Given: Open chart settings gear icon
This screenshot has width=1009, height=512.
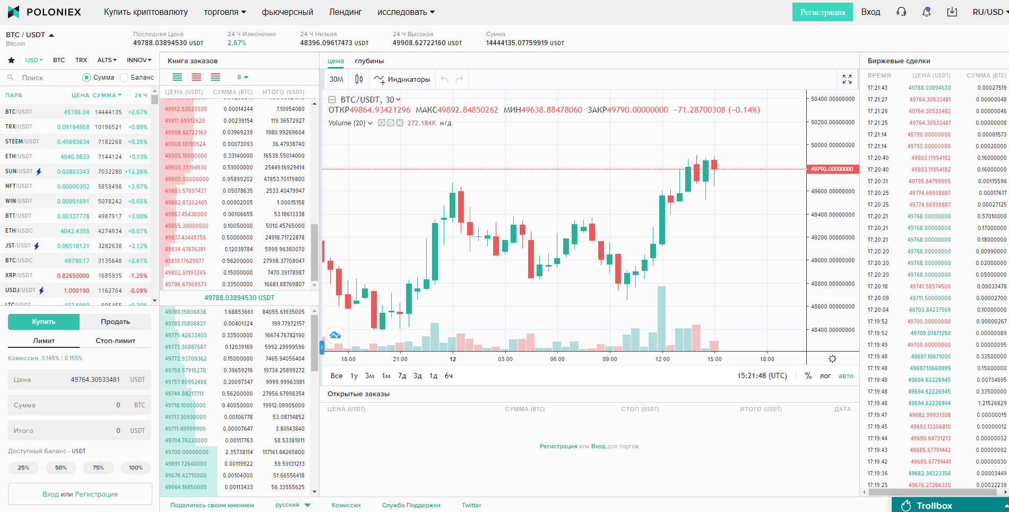Looking at the screenshot, I should 833,359.
